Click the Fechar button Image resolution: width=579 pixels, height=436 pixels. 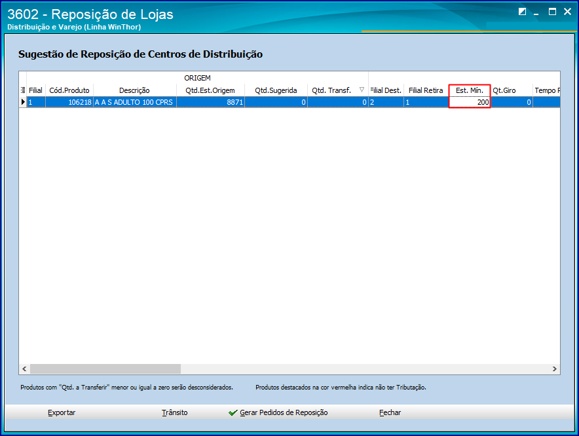click(390, 412)
